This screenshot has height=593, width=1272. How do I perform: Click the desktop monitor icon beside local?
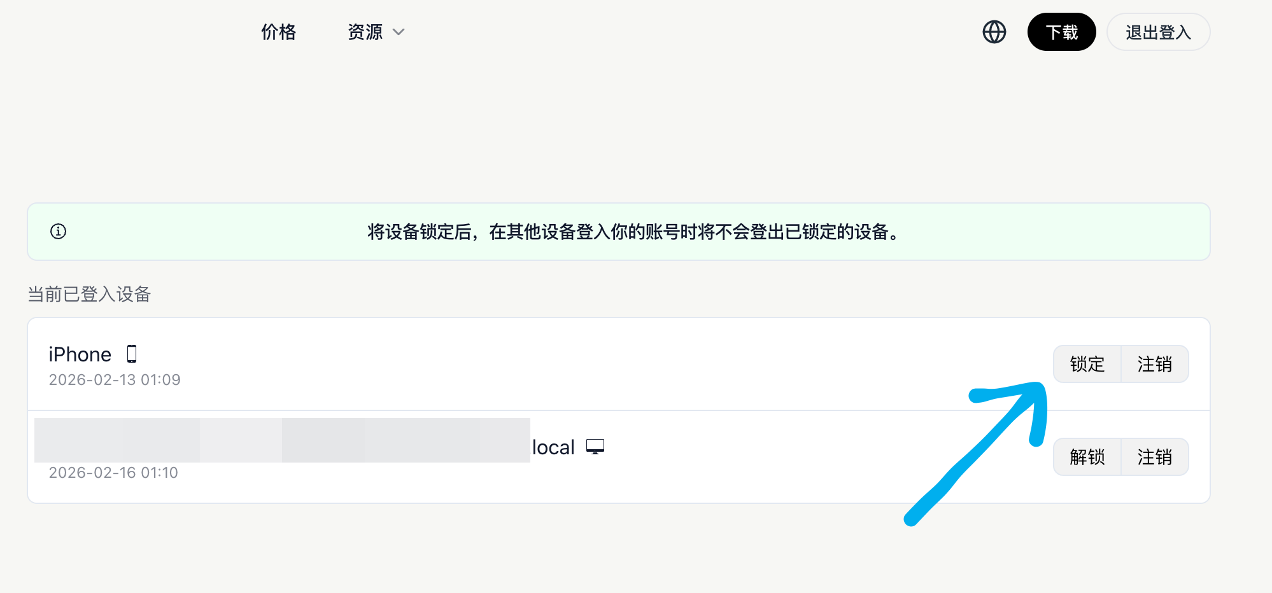click(595, 447)
